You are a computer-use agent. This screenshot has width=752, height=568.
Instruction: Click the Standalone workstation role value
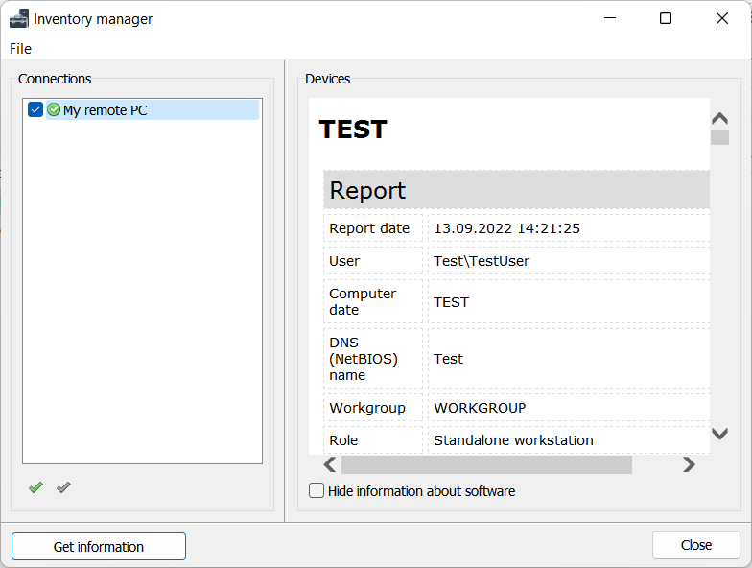513,440
